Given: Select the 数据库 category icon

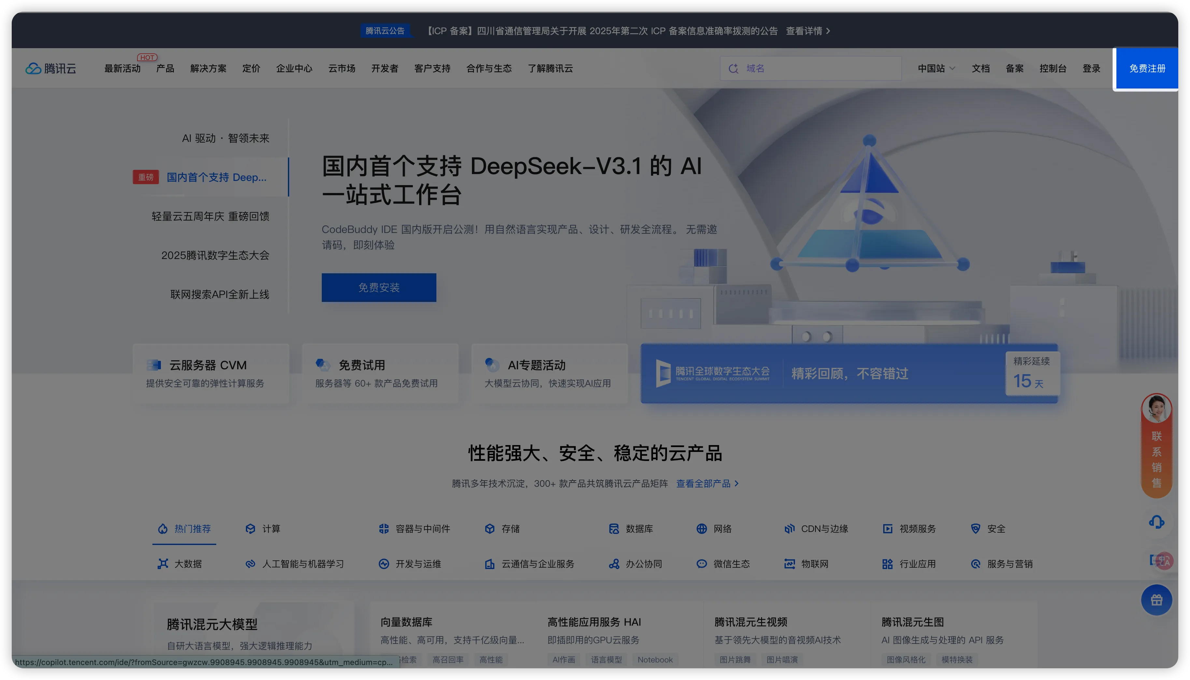Looking at the screenshot, I should click(614, 529).
